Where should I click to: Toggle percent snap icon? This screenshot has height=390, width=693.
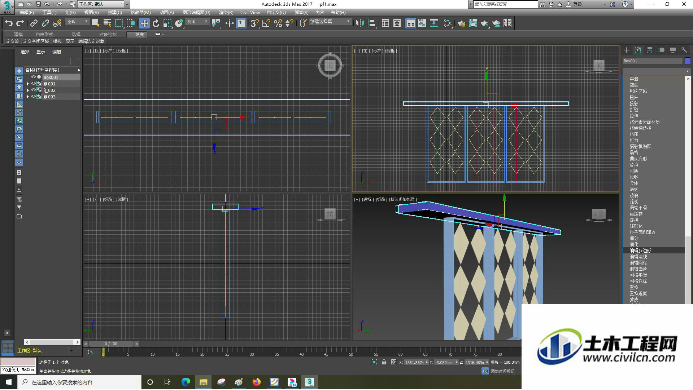click(x=278, y=23)
